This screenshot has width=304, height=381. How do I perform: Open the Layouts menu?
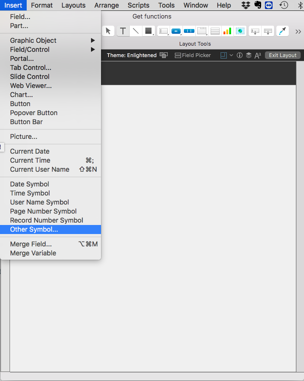click(x=73, y=5)
